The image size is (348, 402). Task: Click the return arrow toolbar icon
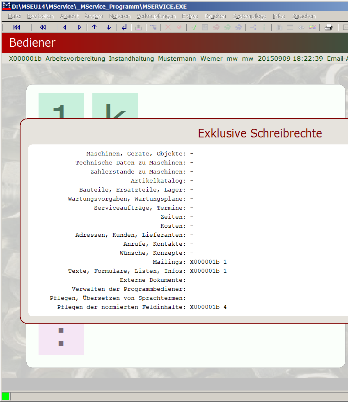(123, 27)
